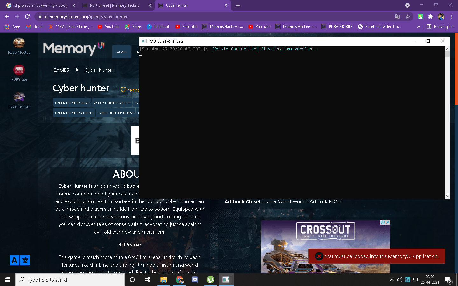
Task: Open Reading list
Action: pos(440,27)
